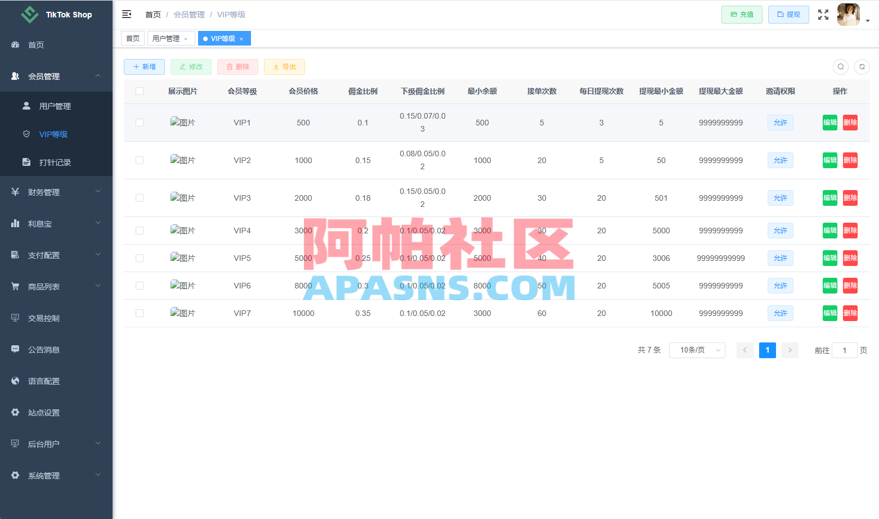Screen dimensions: 879x519
Task: Open 站点设置 in the sidebar
Action: pos(56,413)
